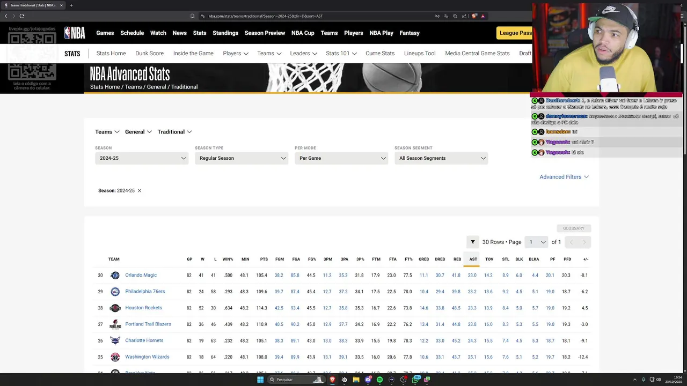Viewport: 687px width, 386px height.
Task: Click Portland Trail Blazers team logo
Action: [x=115, y=324]
